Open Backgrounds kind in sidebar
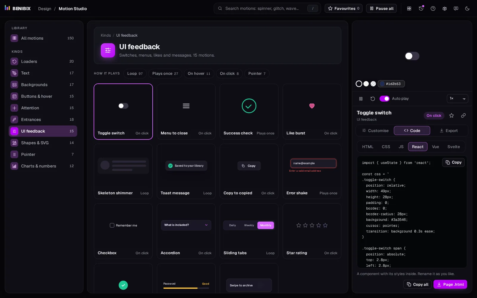 pos(43,85)
